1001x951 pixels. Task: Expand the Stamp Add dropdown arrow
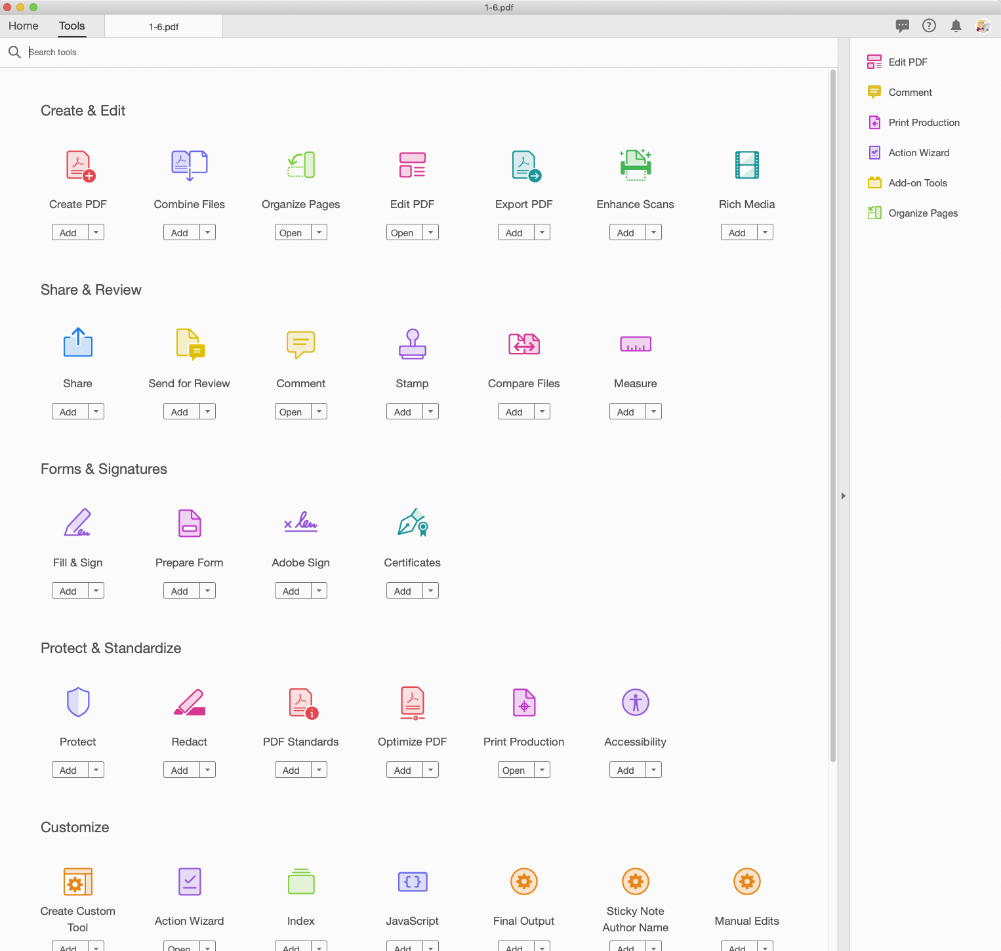[430, 412]
